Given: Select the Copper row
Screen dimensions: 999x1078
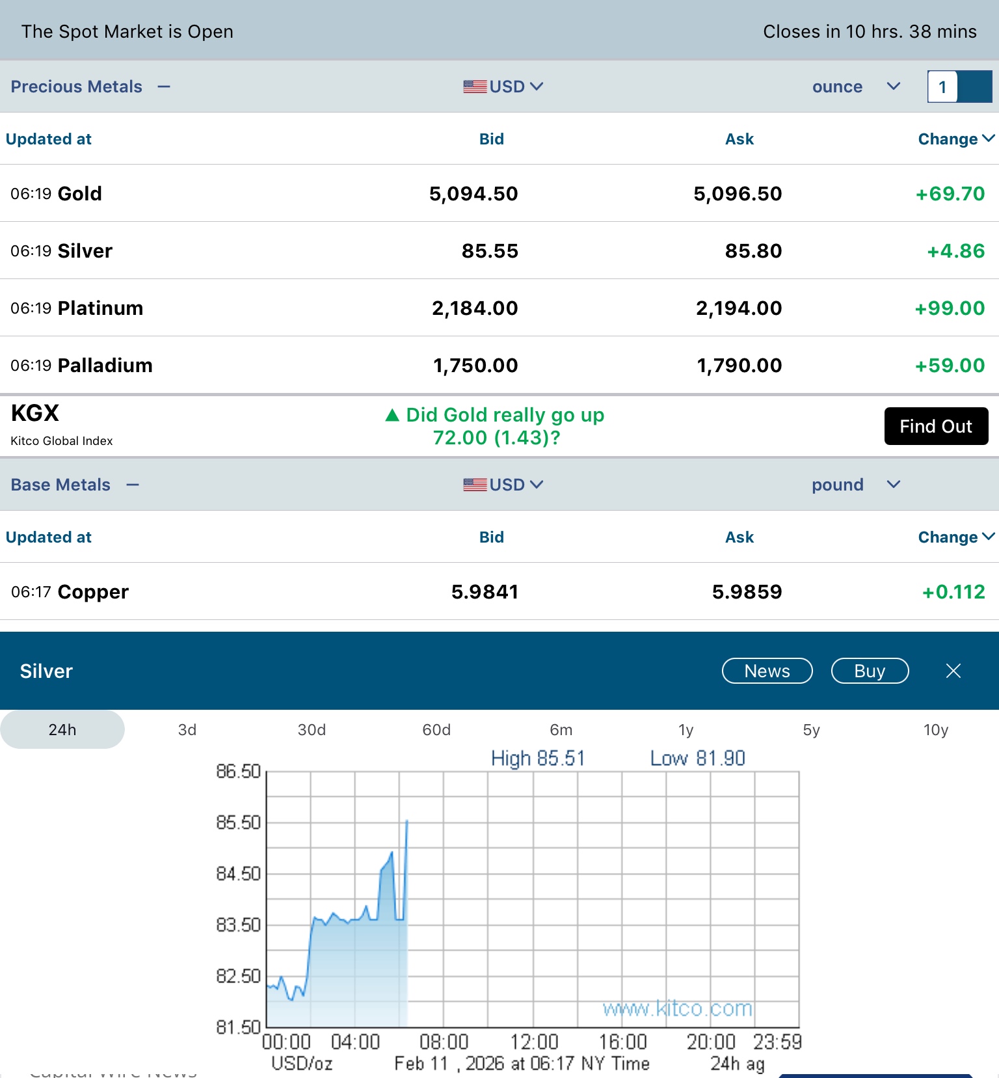Looking at the screenshot, I should click(499, 591).
